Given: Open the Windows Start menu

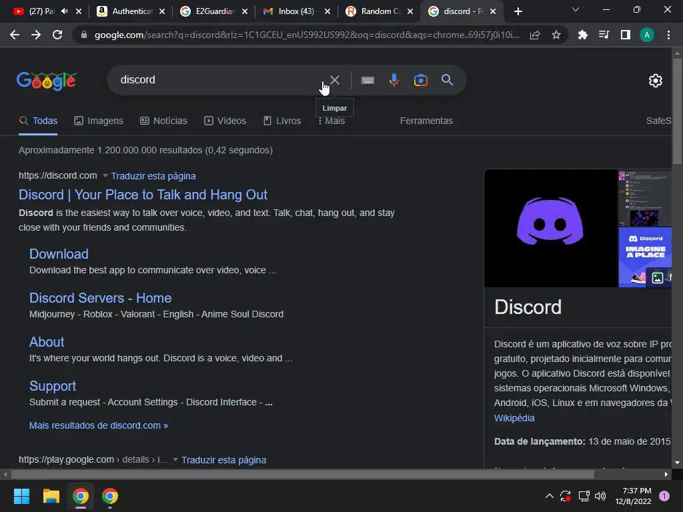Looking at the screenshot, I should [21, 496].
